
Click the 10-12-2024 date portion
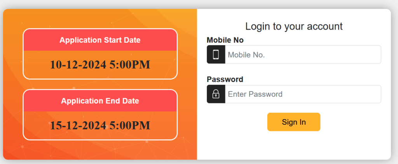tap(78, 65)
